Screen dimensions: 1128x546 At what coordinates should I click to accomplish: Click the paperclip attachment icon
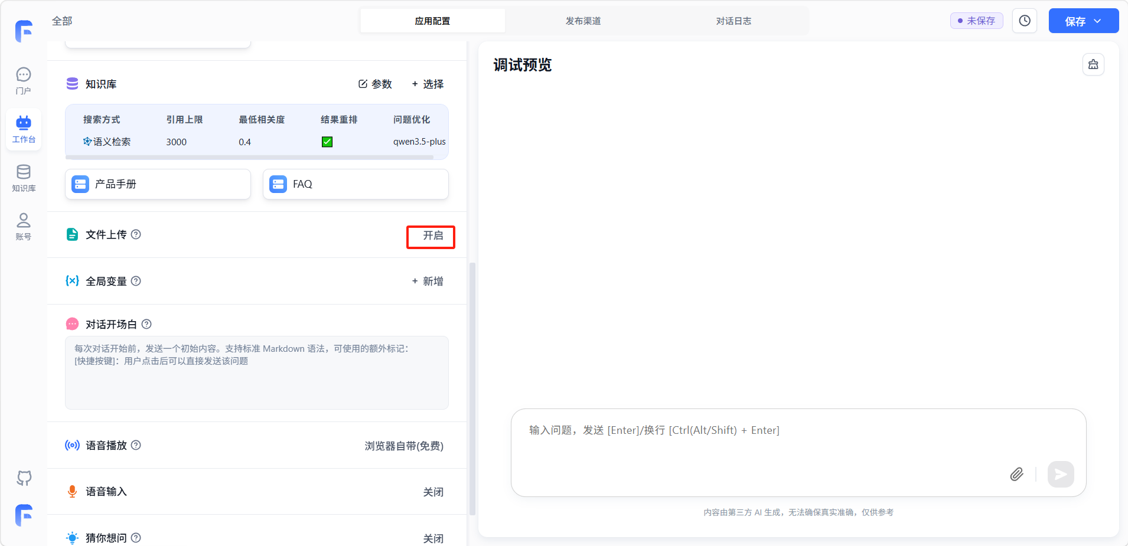pos(1016,474)
